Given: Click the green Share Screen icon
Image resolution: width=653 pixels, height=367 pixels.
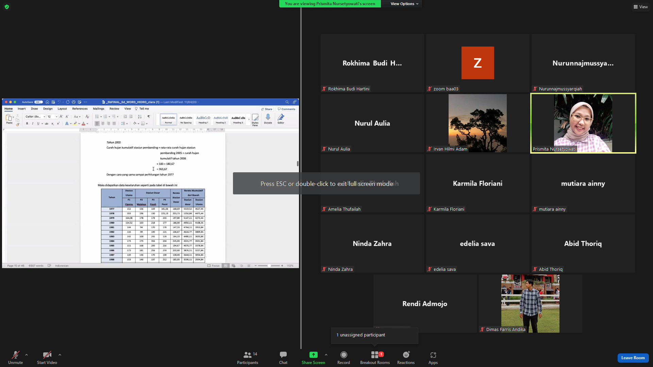Looking at the screenshot, I should [313, 355].
